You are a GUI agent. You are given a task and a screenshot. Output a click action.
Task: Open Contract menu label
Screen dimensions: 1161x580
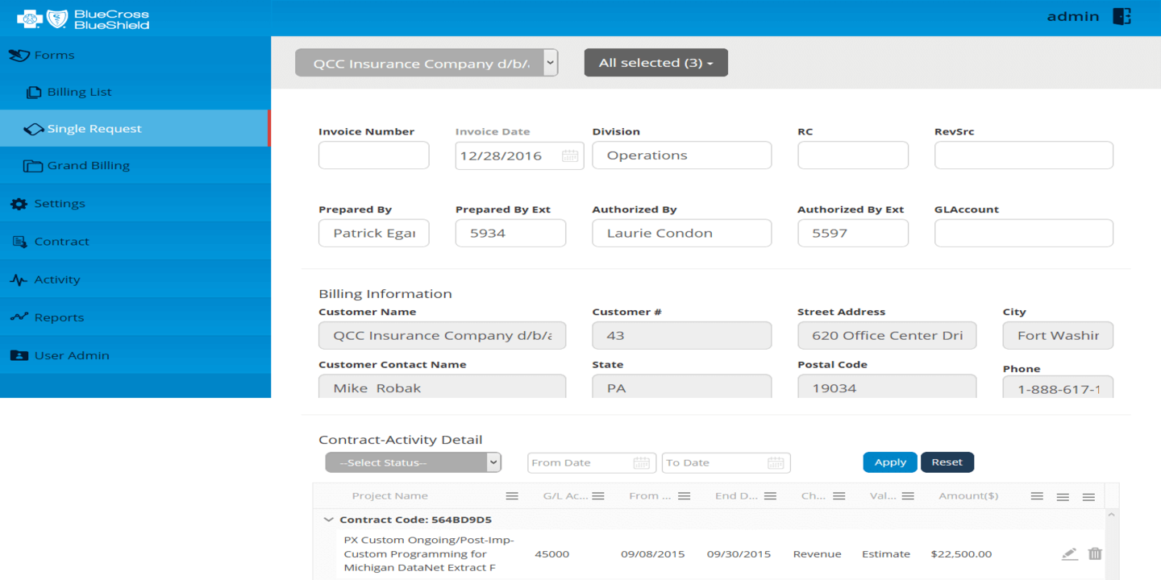pos(62,242)
